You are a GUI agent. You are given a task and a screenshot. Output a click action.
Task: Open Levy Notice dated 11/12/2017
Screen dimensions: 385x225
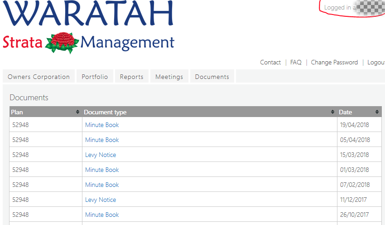(x=101, y=200)
